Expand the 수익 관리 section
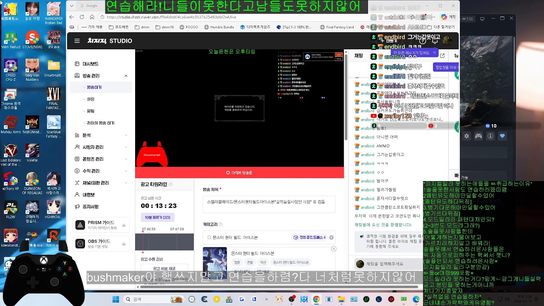Image resolution: width=544 pixels, height=306 pixels. (x=126, y=171)
